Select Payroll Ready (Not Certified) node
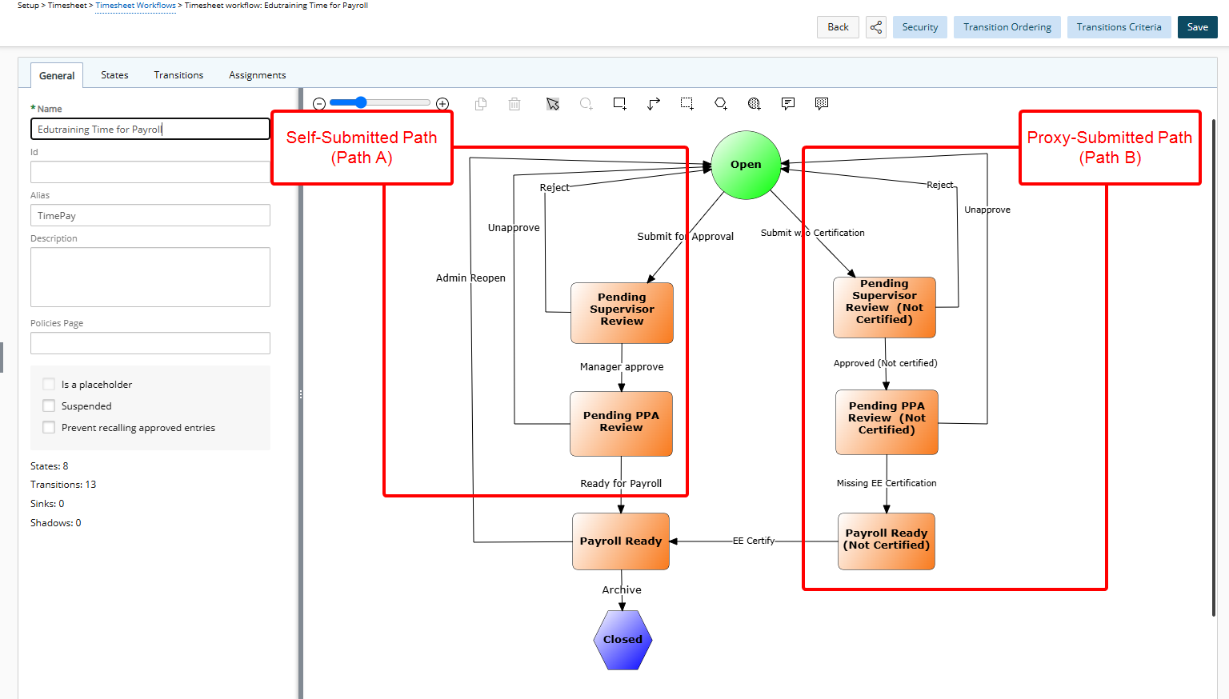 click(x=887, y=541)
